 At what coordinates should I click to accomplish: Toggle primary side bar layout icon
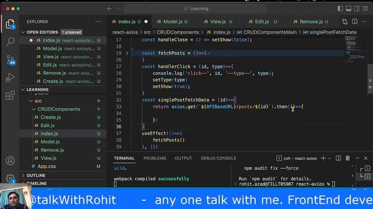click(340, 9)
